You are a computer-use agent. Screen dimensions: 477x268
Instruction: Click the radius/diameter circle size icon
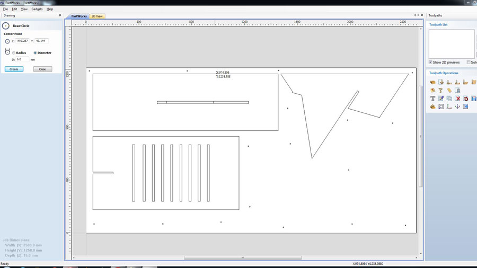point(7,52)
